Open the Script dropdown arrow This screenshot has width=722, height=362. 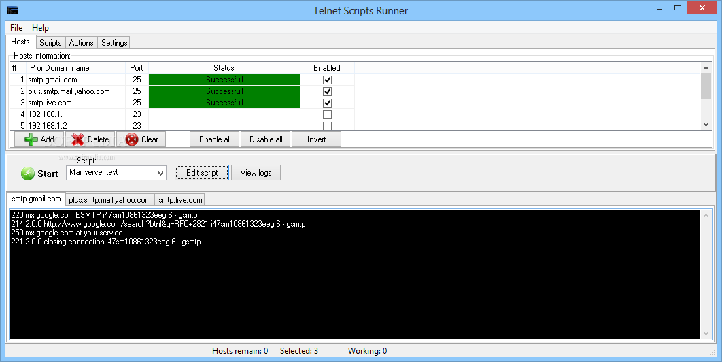tap(160, 173)
